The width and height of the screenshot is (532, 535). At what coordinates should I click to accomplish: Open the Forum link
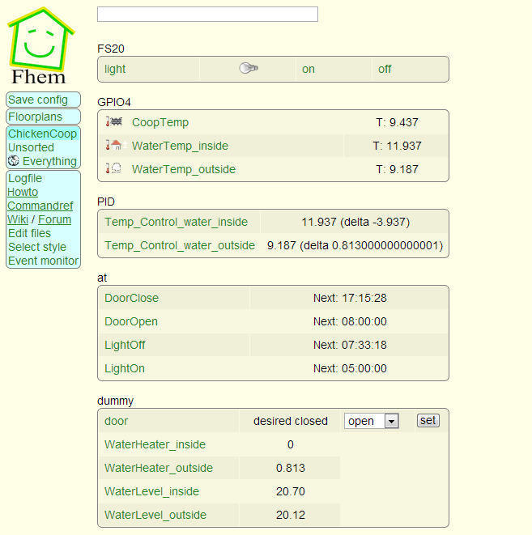pyautogui.click(x=54, y=219)
